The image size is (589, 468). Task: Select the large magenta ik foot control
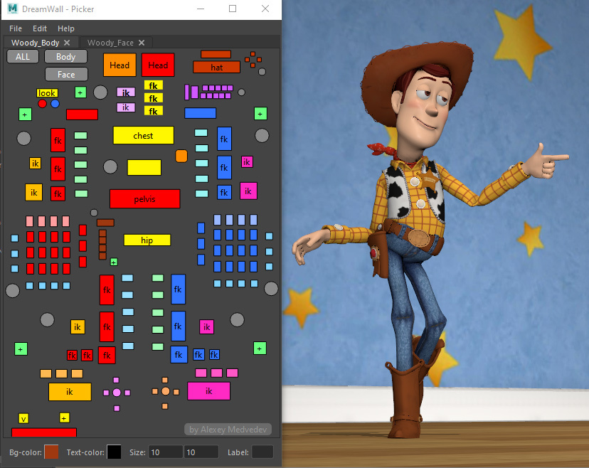tap(209, 391)
